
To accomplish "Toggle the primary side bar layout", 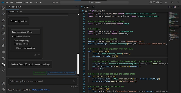I will click(151, 2).
